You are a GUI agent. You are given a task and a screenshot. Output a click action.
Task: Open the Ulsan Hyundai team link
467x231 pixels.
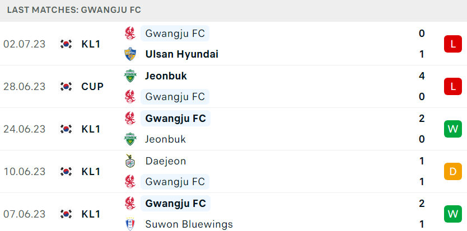[181, 54]
